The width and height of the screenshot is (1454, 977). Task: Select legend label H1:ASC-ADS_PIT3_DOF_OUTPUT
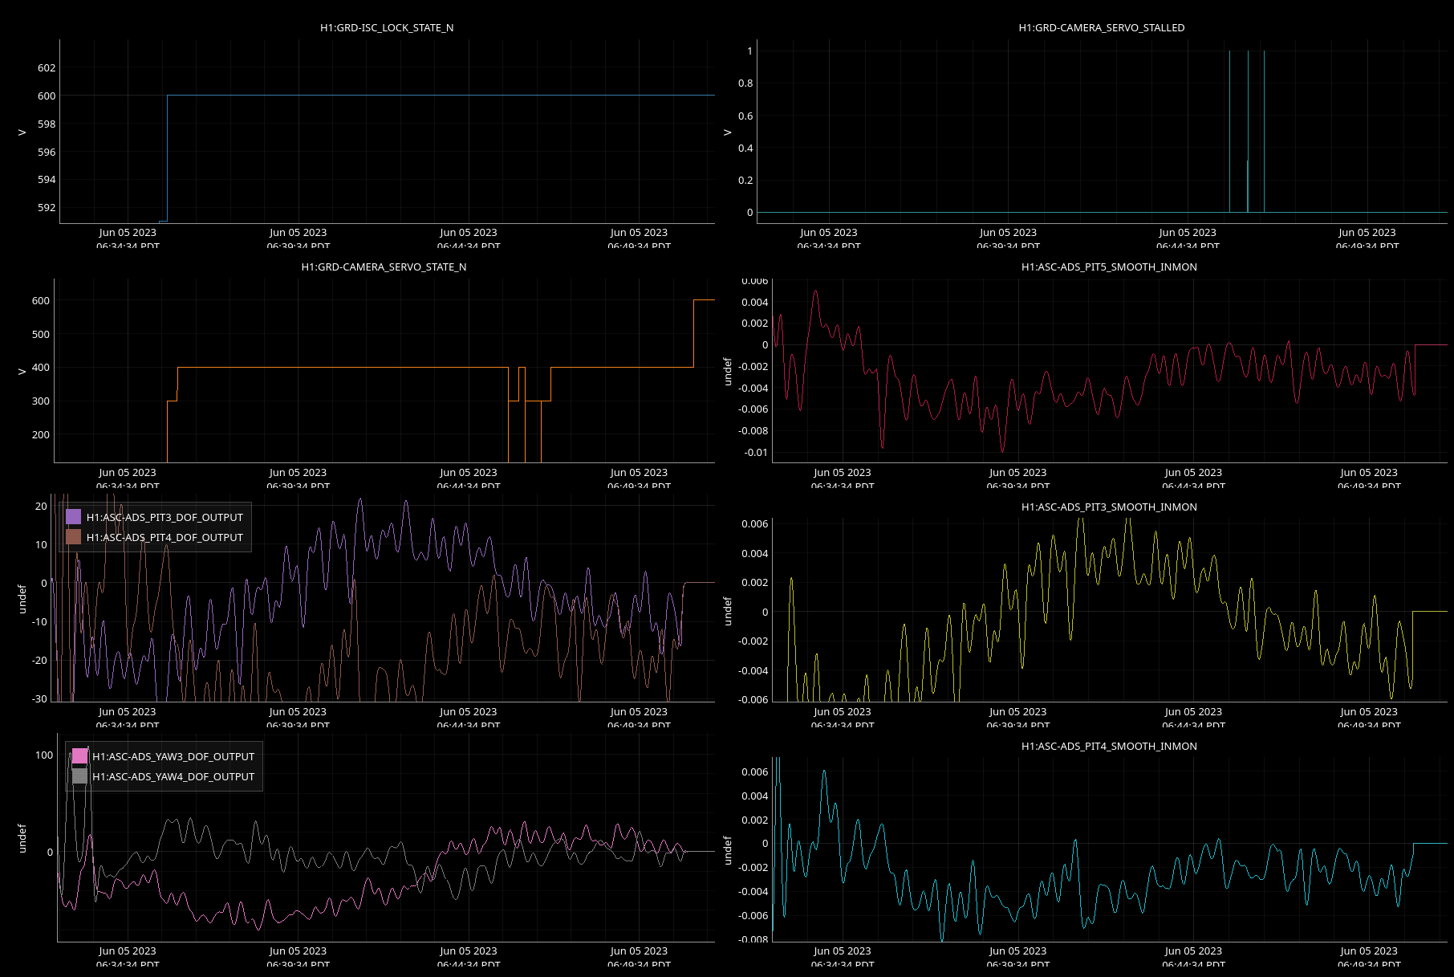tap(164, 517)
